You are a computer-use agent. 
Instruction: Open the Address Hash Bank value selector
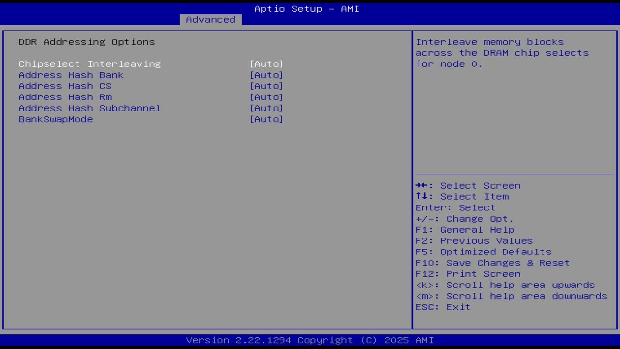click(x=266, y=75)
